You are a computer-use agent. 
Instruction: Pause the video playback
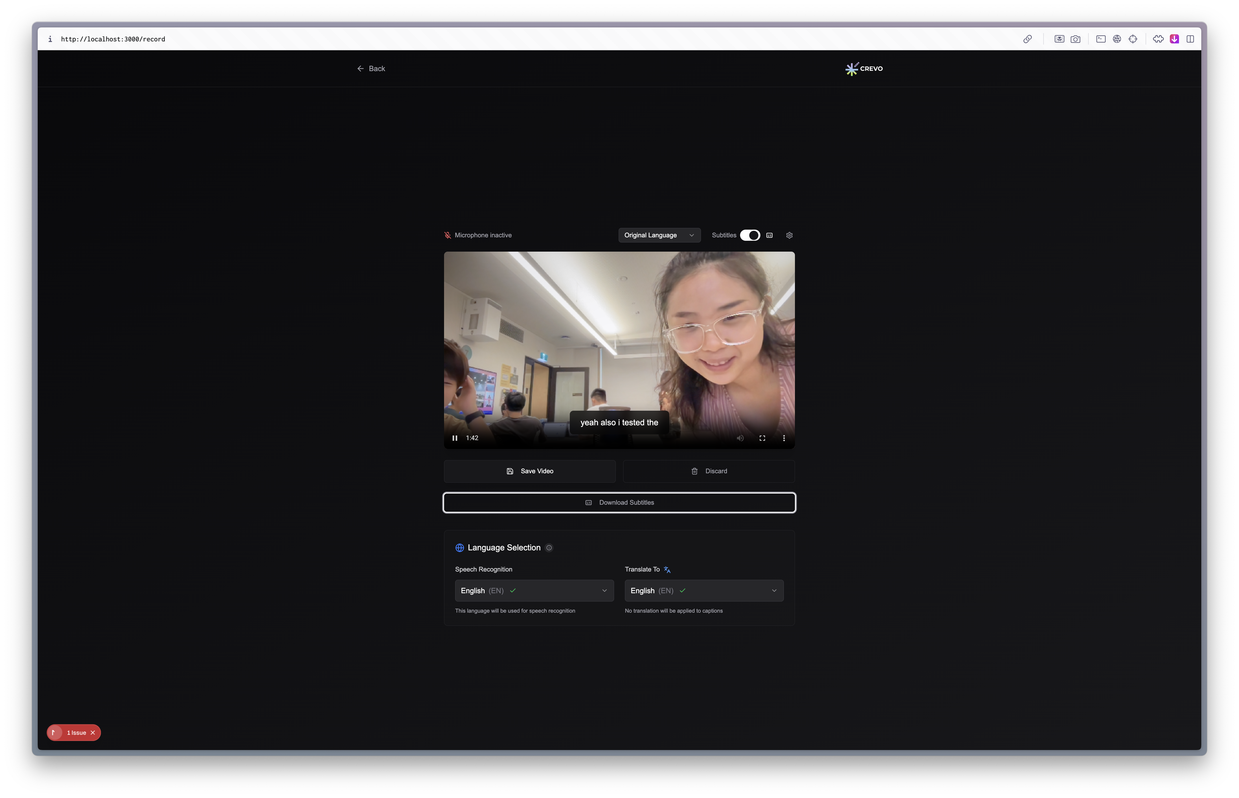455,438
